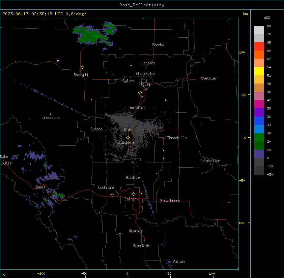Click the Lacombe city label

coord(148,63)
